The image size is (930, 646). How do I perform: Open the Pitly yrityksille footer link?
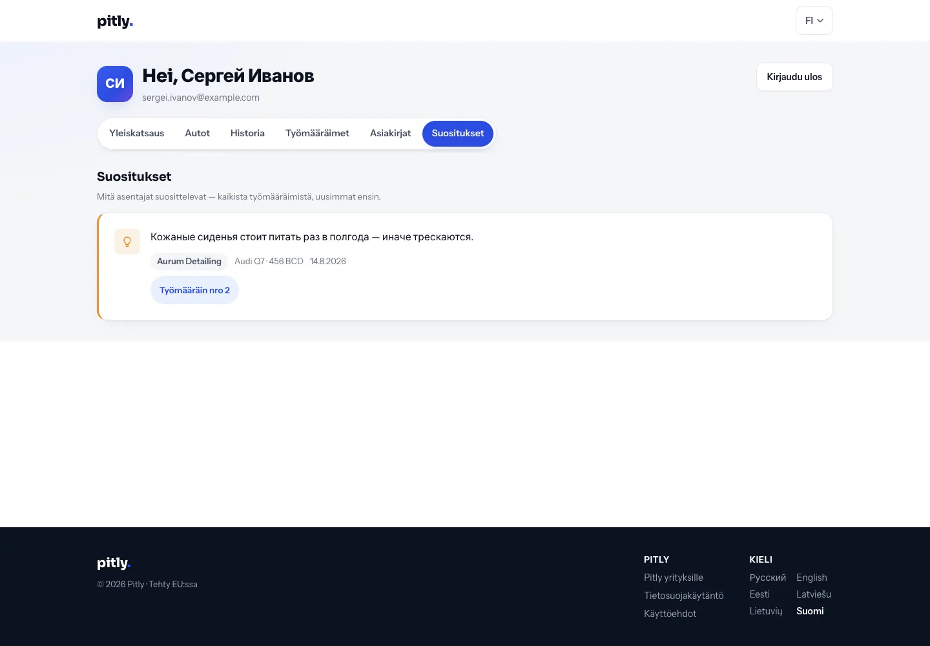pyautogui.click(x=674, y=578)
